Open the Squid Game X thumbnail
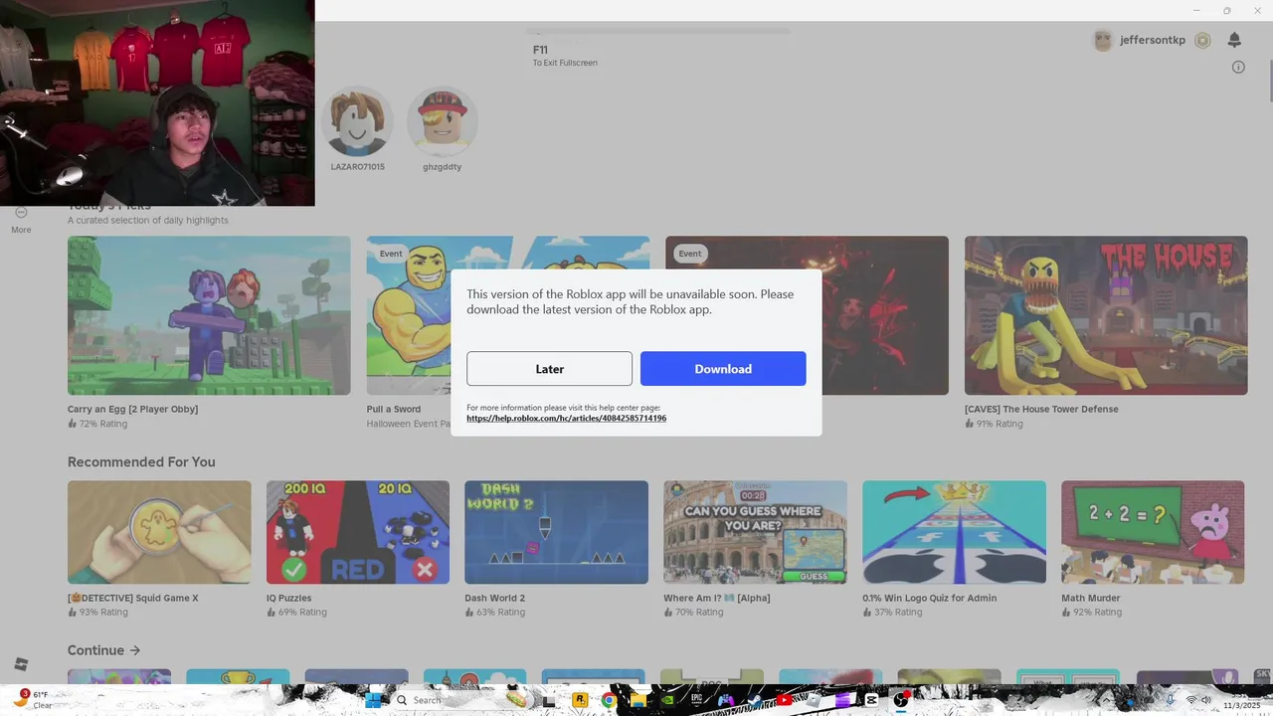The image size is (1273, 716). 159,532
